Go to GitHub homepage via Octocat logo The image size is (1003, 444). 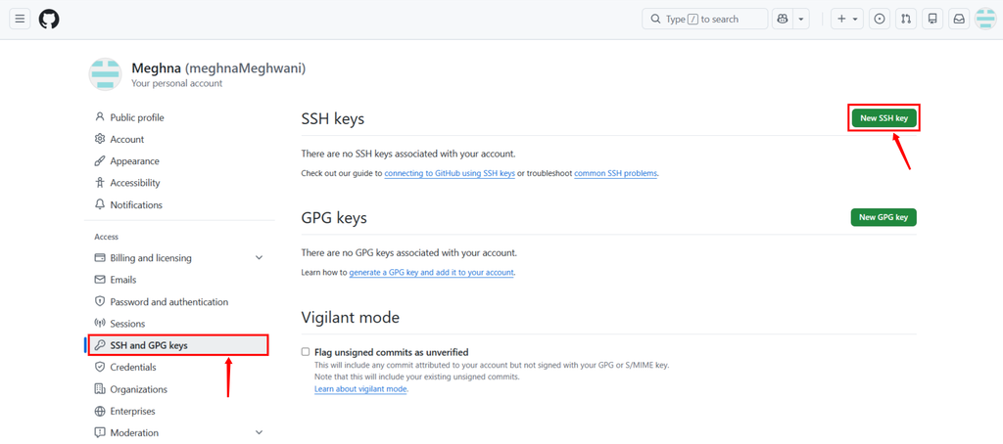49,20
